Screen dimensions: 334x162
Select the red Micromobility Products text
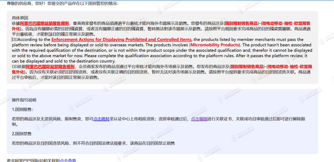pyautogui.click(x=215, y=45)
